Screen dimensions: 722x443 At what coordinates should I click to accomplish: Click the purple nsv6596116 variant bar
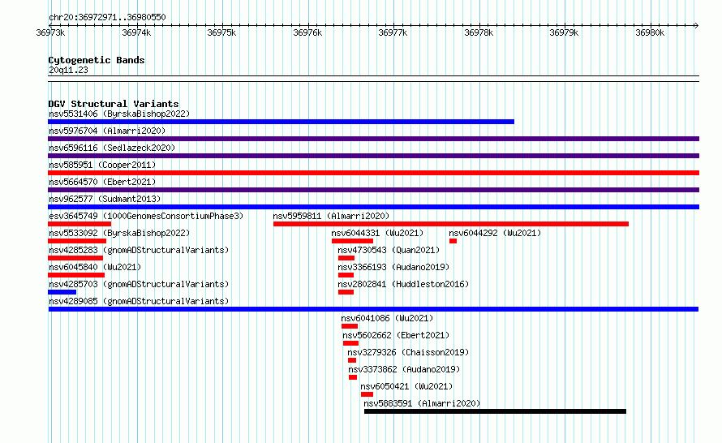(373, 156)
